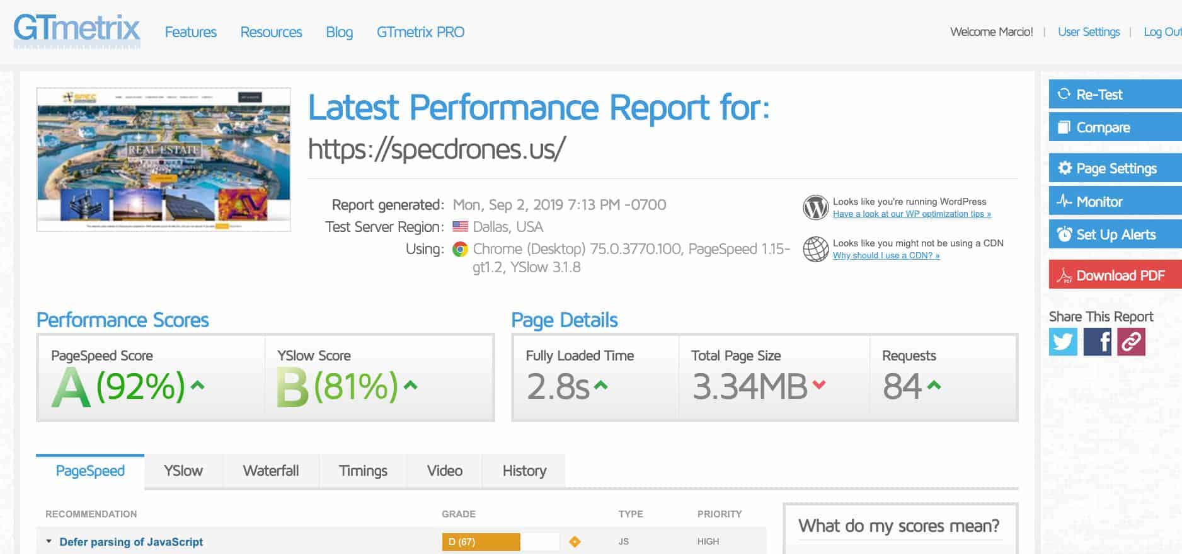The width and height of the screenshot is (1182, 554).
Task: Click Requests up arrow
Action: (934, 384)
